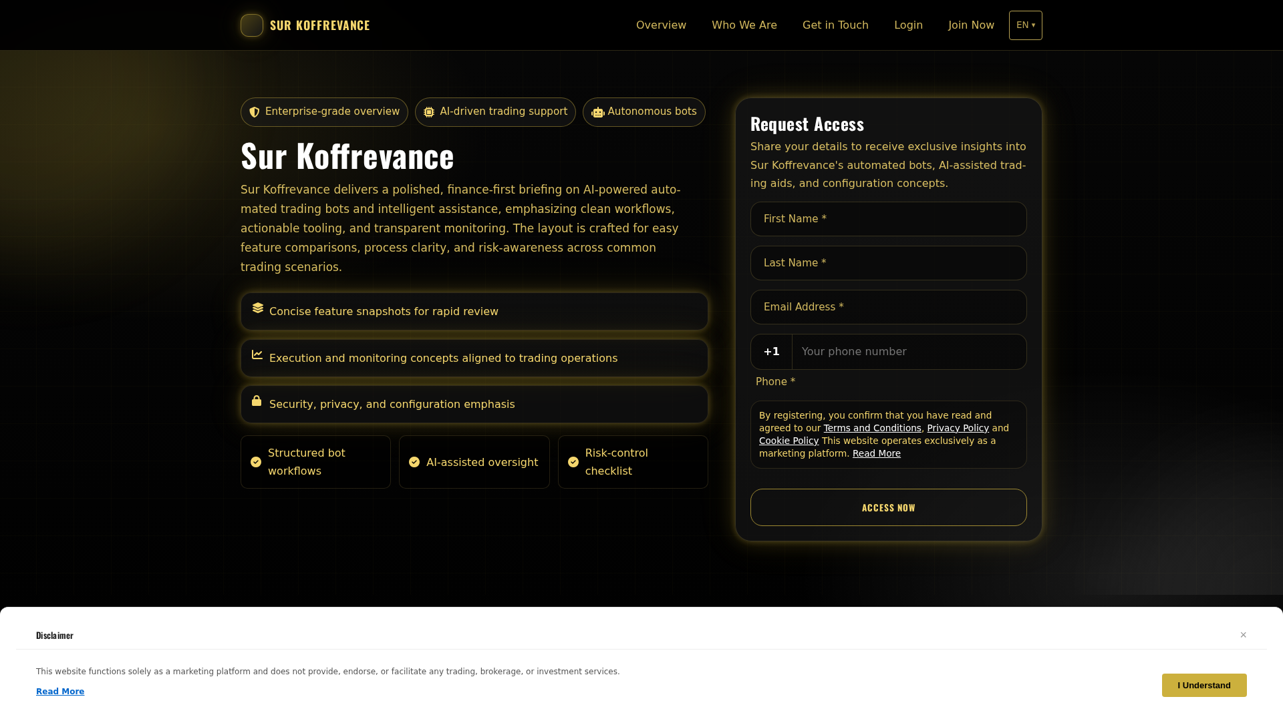Click the Concise feature snapshots for rapid review row

coord(474,311)
